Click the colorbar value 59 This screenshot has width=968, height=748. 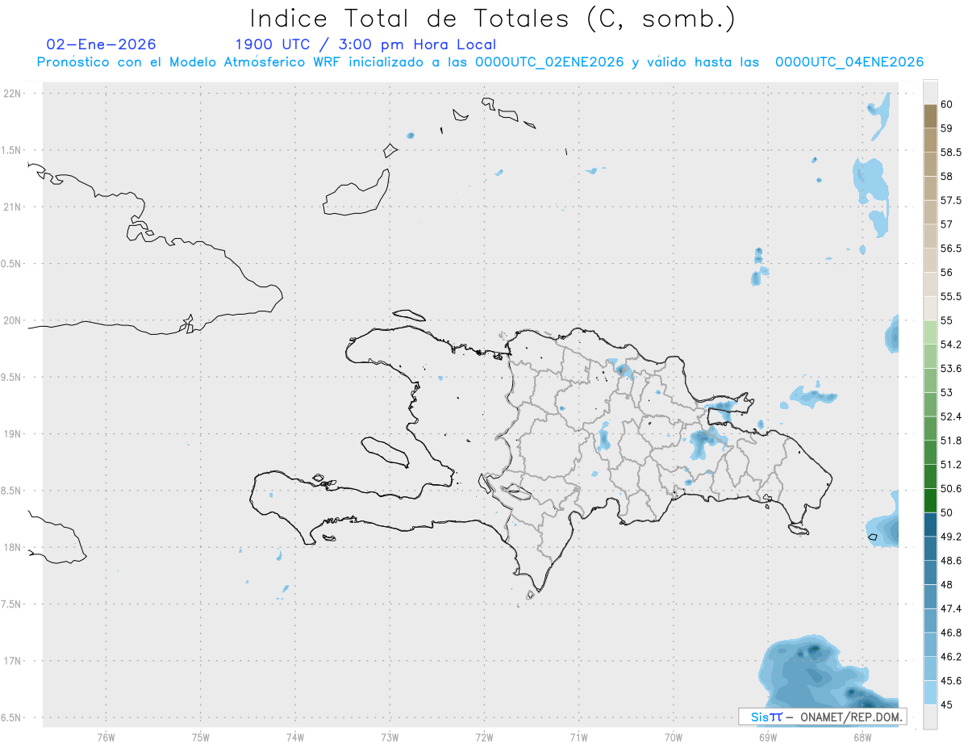pyautogui.click(x=946, y=128)
